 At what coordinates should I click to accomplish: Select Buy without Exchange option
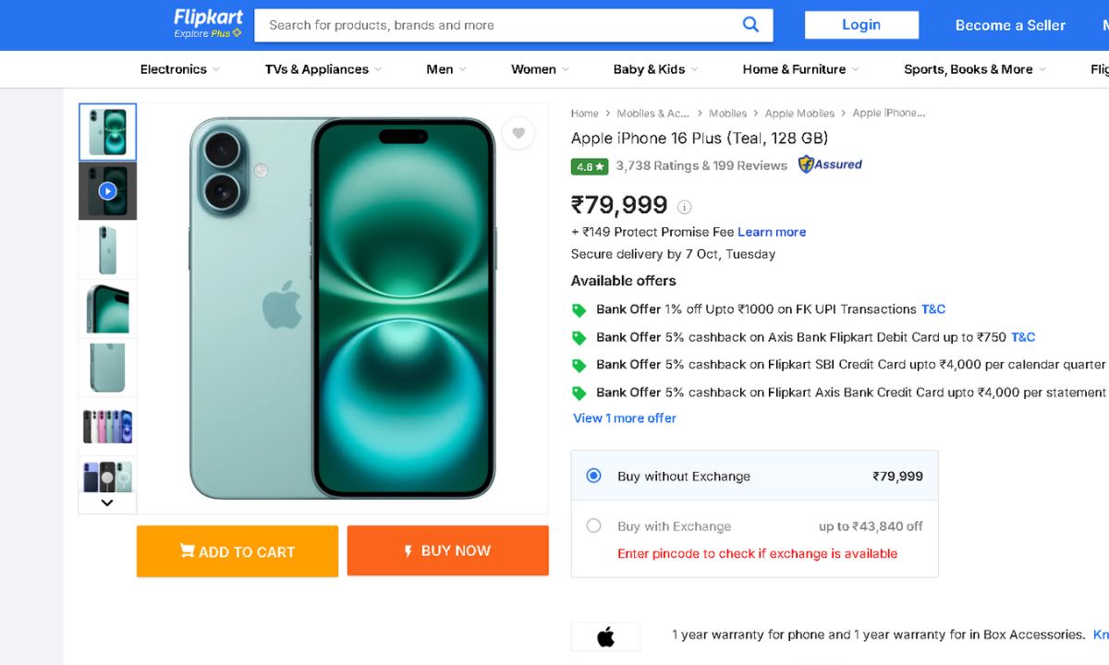click(x=594, y=476)
